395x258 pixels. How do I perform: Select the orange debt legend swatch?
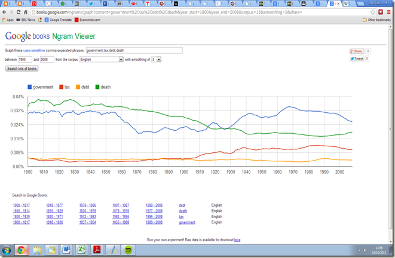point(78,87)
